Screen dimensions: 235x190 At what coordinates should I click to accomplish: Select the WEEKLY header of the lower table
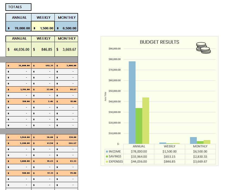[43, 39]
